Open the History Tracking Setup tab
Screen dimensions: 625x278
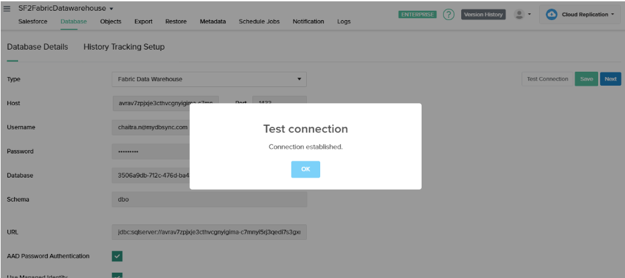click(124, 47)
